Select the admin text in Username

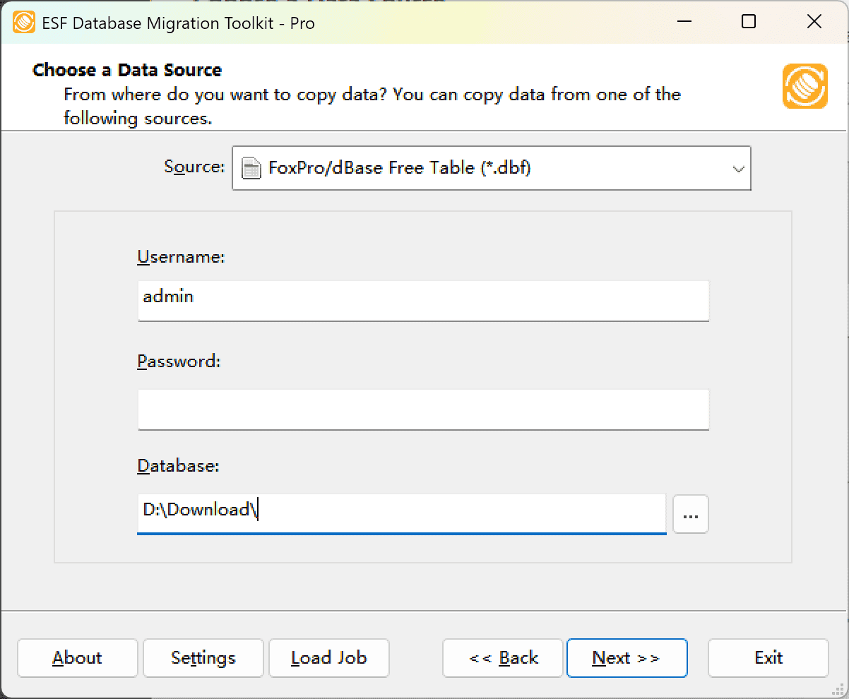(167, 297)
